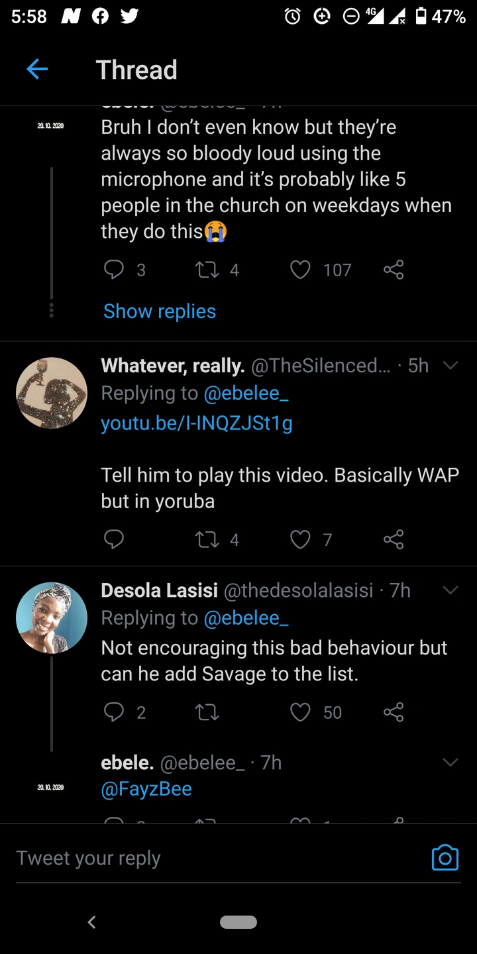Open the camera icon beside reply field
The width and height of the screenshot is (477, 954).
(445, 858)
